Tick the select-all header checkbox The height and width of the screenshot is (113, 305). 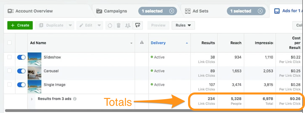pyautogui.click(x=9, y=43)
